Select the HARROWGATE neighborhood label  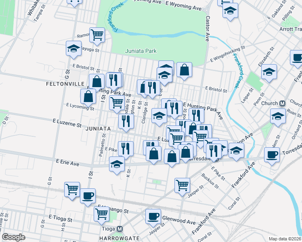pyautogui.click(x=120, y=238)
